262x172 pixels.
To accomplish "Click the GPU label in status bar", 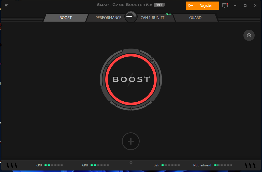I will pos(85,165).
